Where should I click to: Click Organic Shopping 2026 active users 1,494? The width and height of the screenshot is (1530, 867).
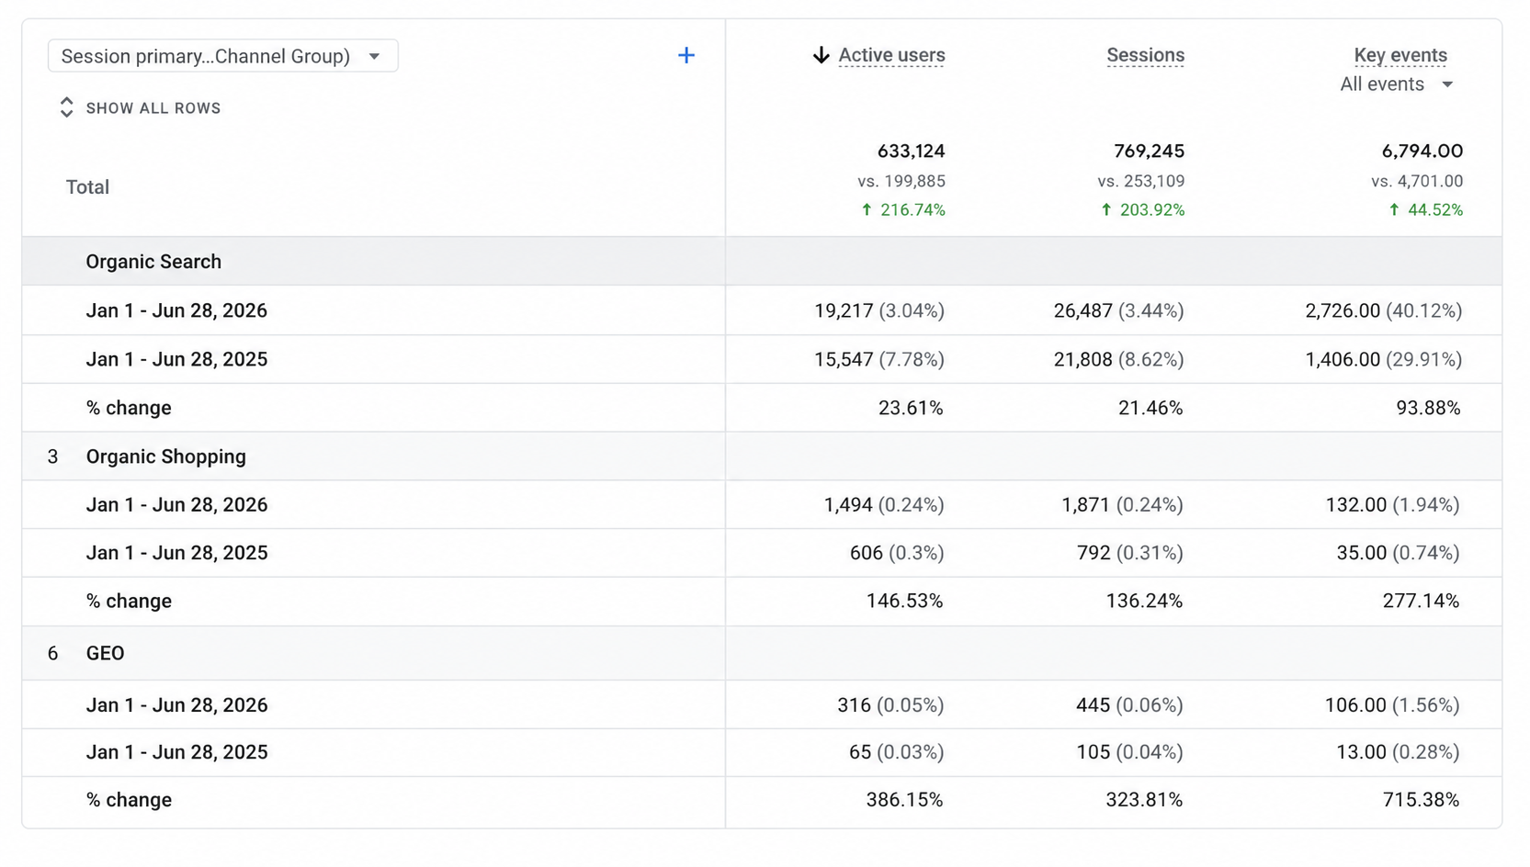(x=848, y=504)
